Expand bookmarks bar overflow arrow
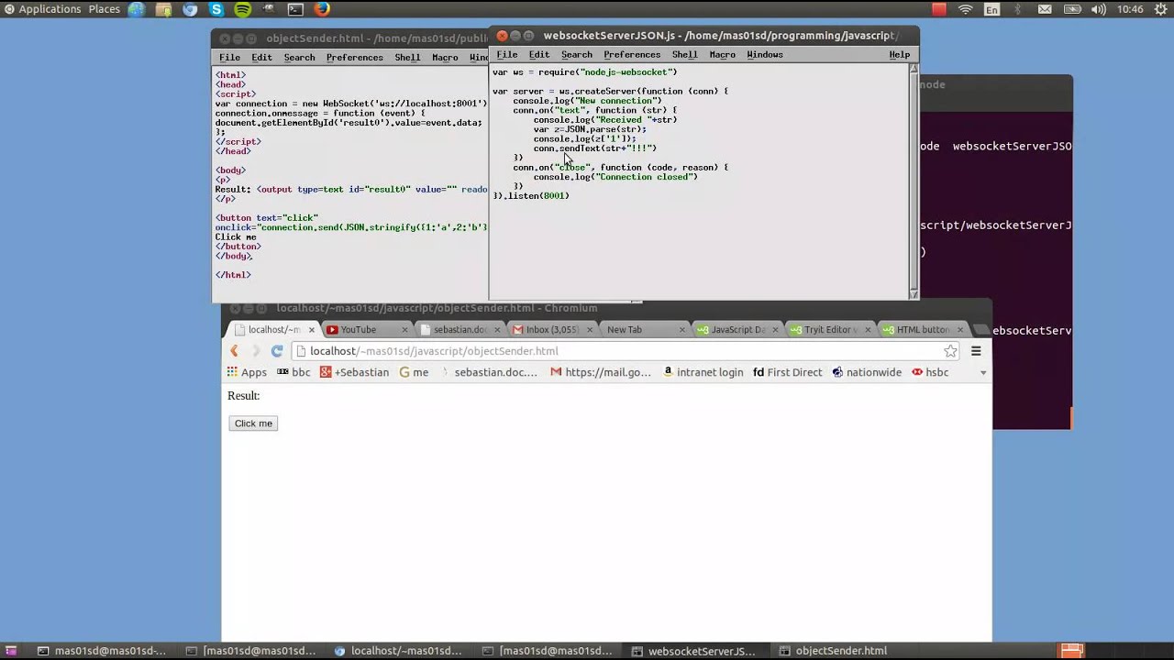 point(983,373)
